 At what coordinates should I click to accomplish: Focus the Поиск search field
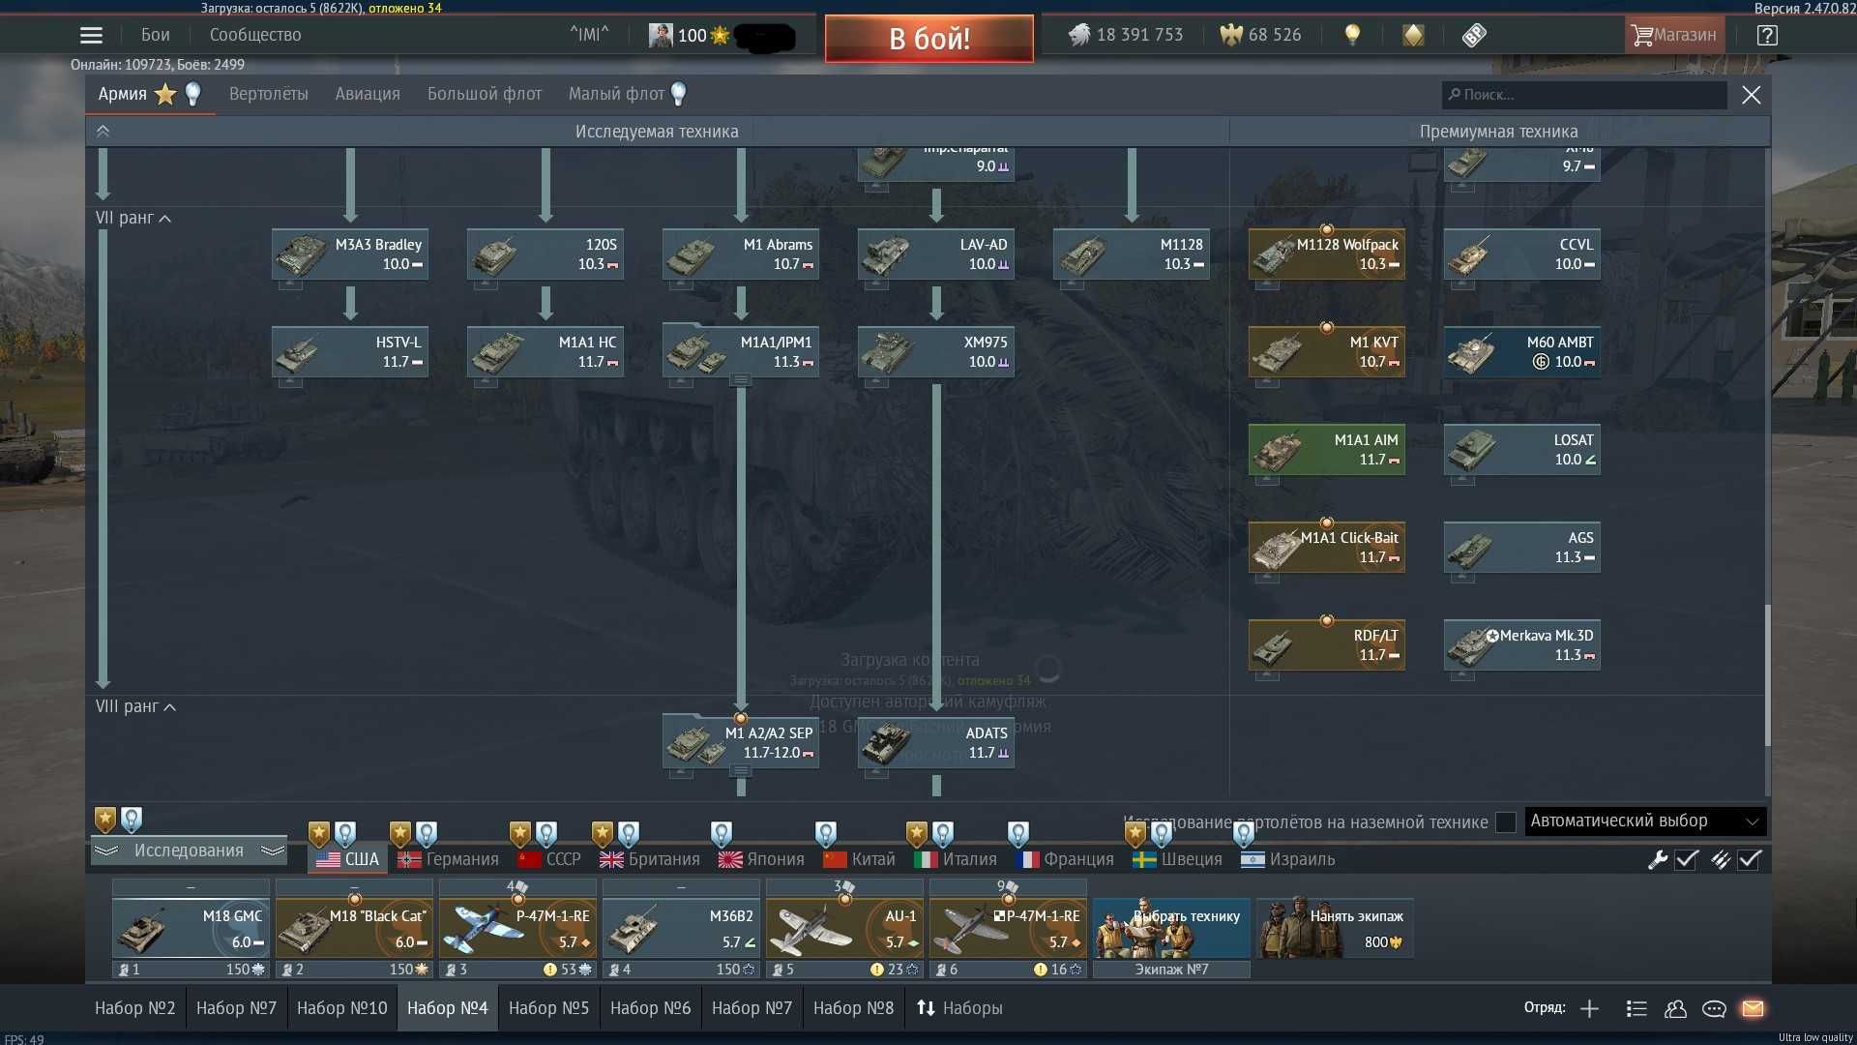[1584, 95]
